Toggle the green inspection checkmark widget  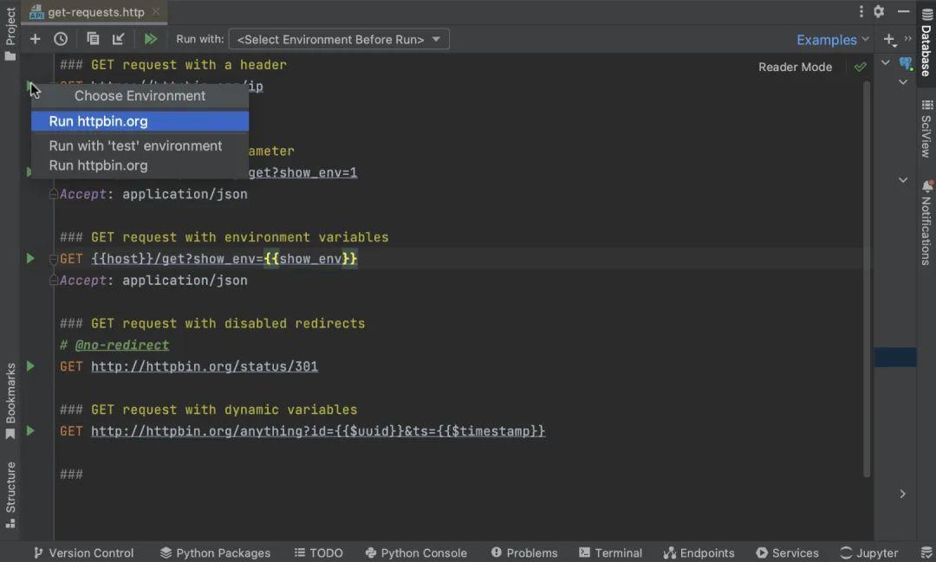[860, 66]
